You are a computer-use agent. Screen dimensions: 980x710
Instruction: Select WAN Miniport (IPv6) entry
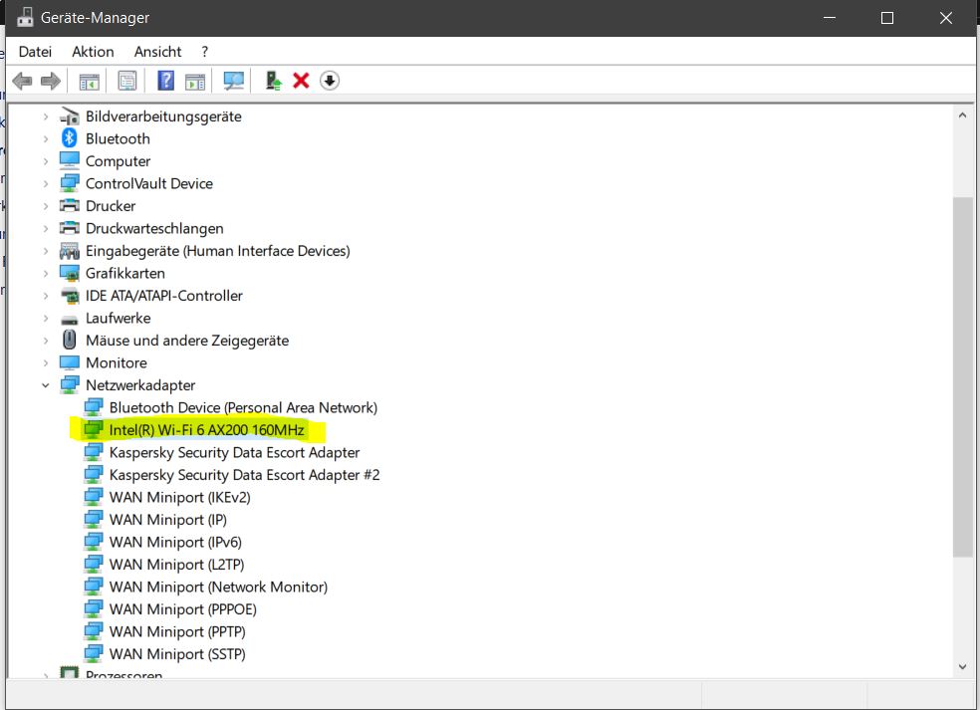click(175, 542)
